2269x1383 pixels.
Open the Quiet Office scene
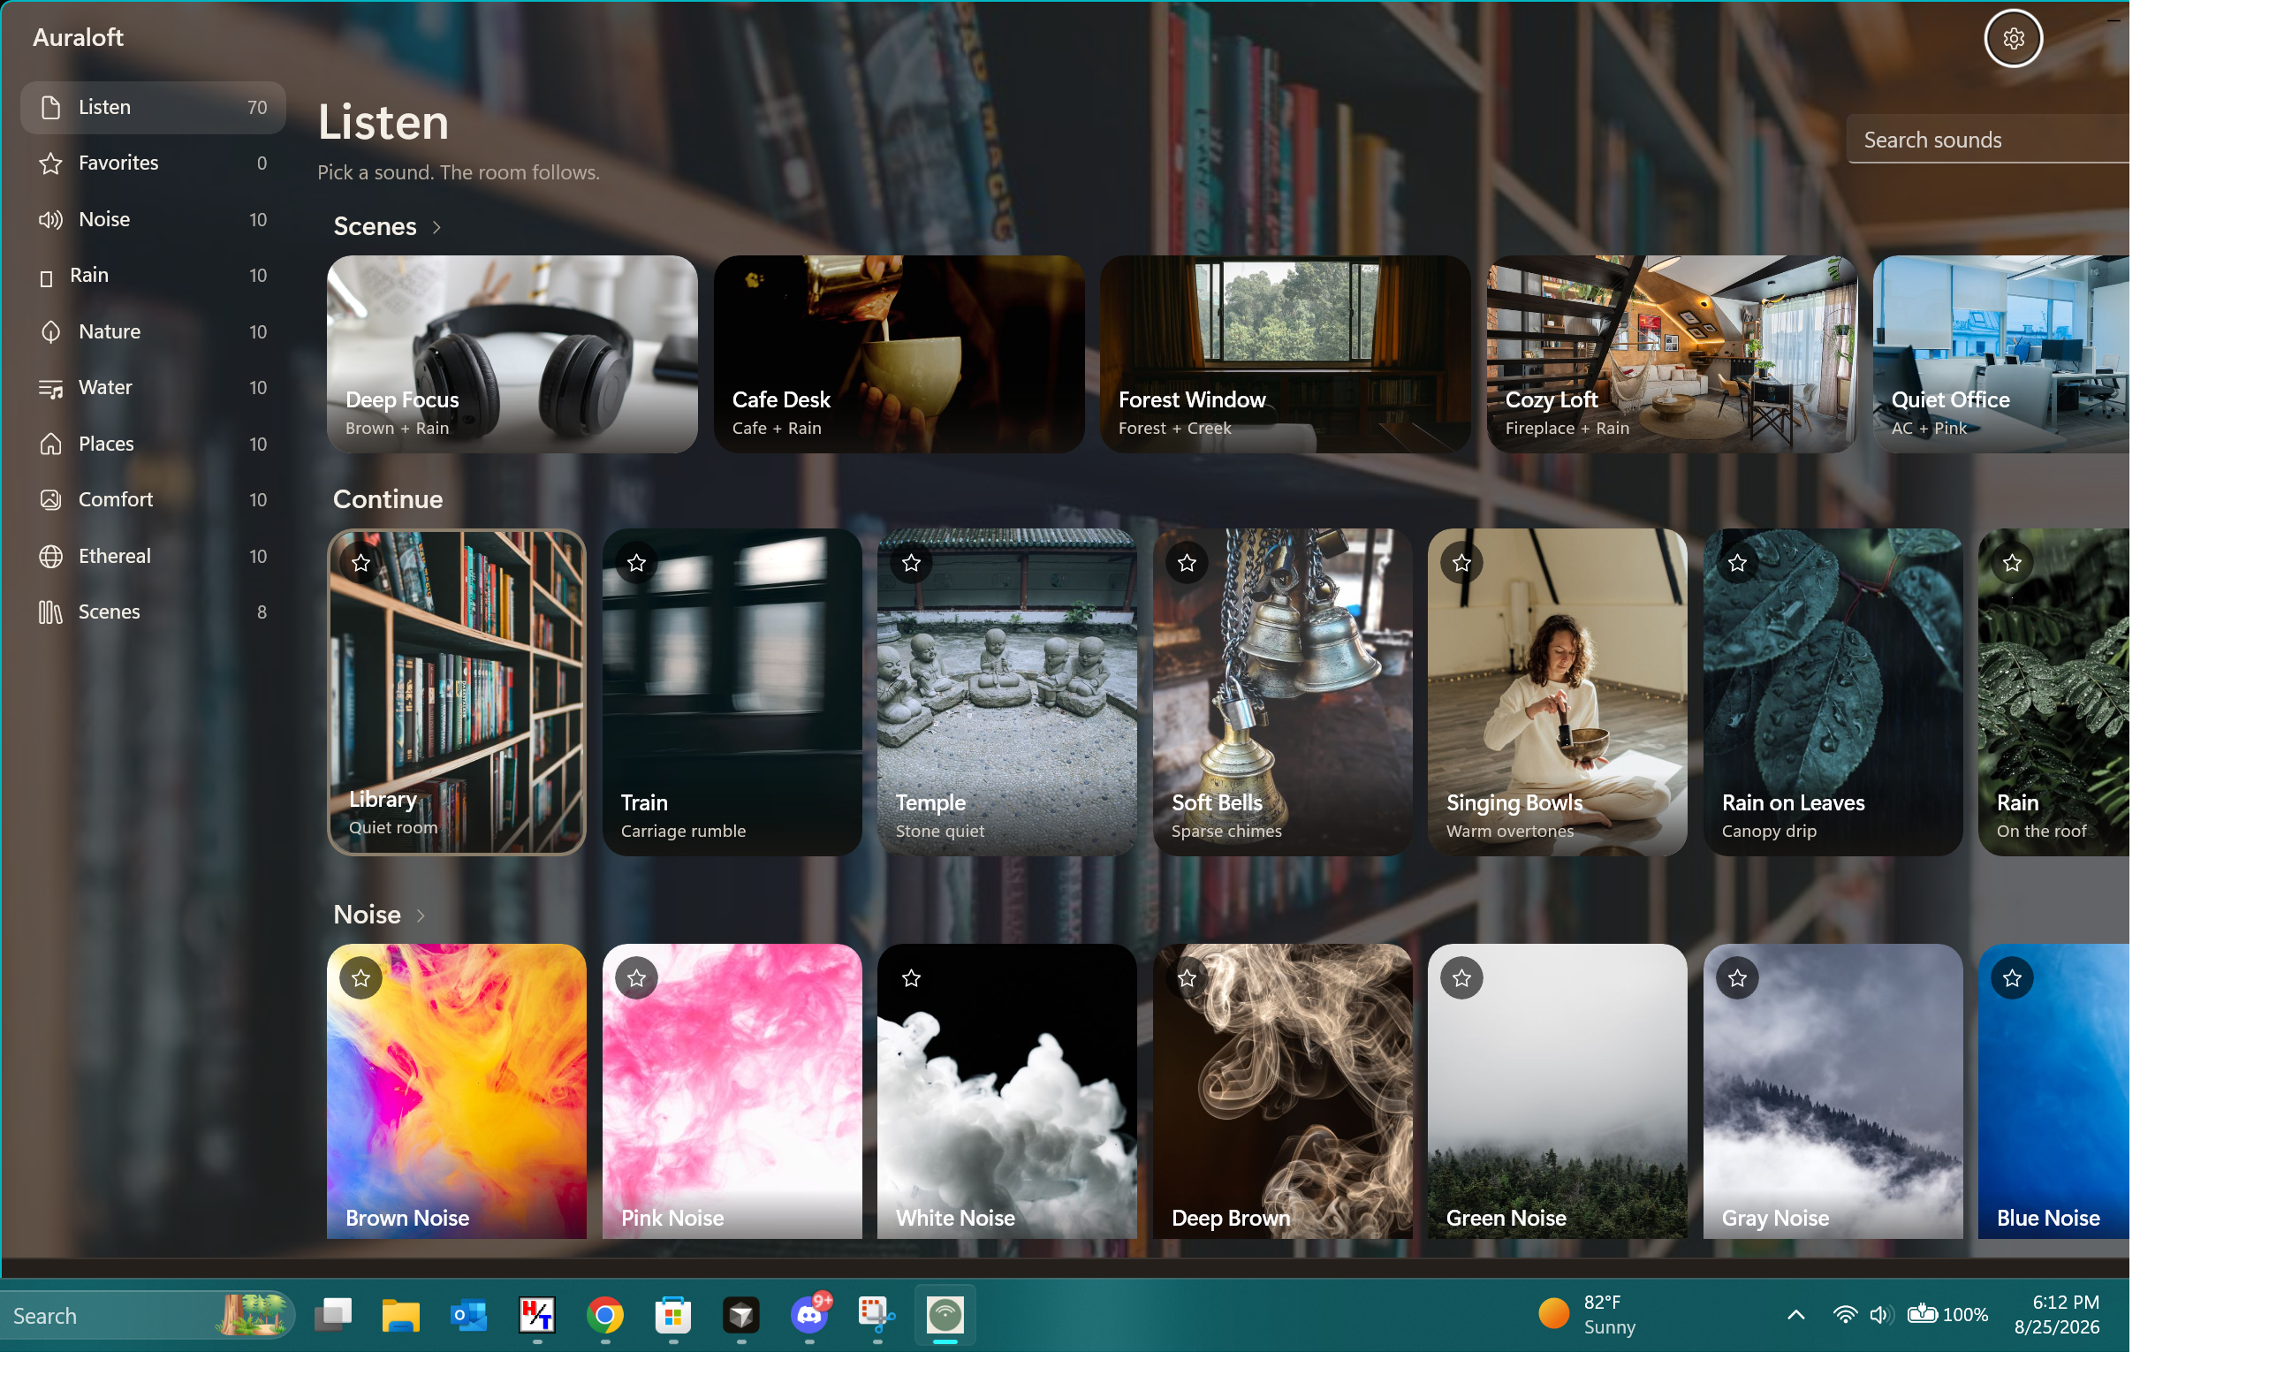(x=2001, y=354)
